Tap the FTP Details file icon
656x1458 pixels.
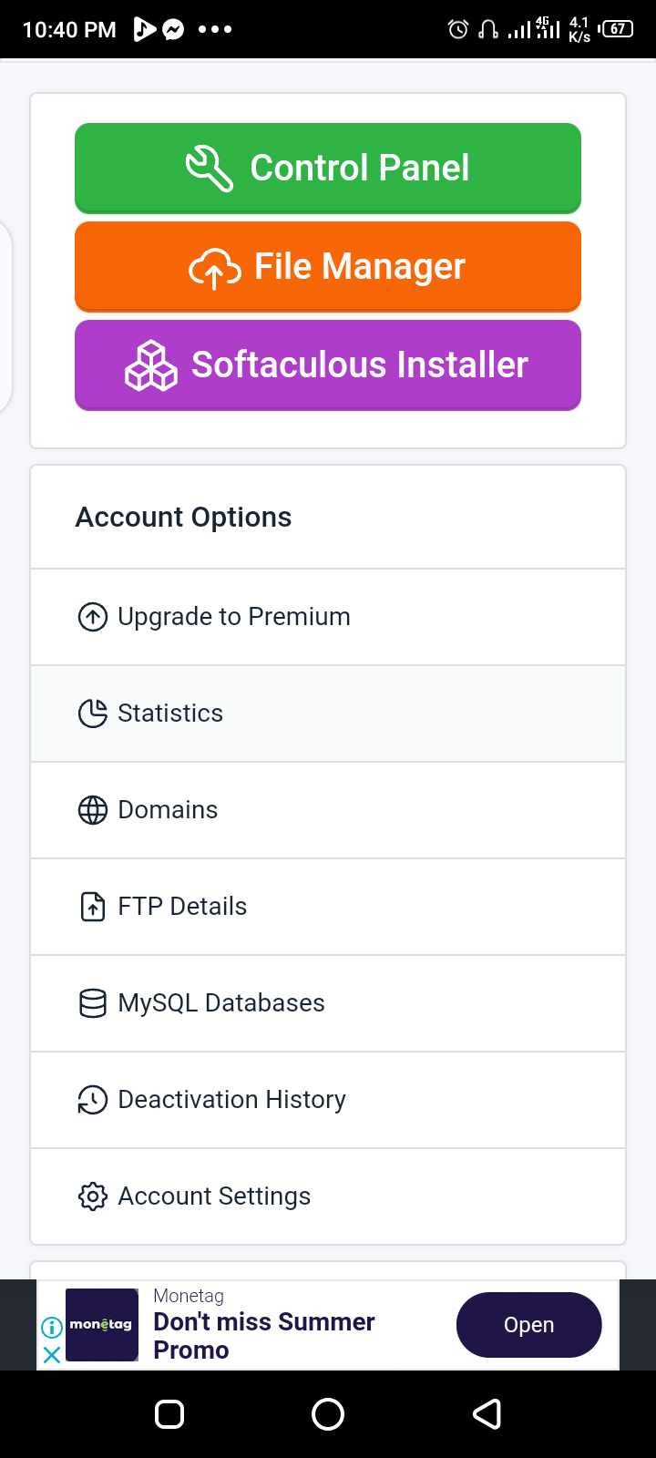click(93, 907)
